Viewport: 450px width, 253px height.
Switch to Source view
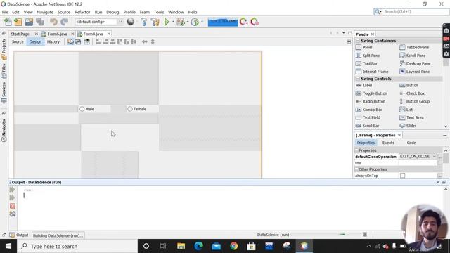point(18,42)
